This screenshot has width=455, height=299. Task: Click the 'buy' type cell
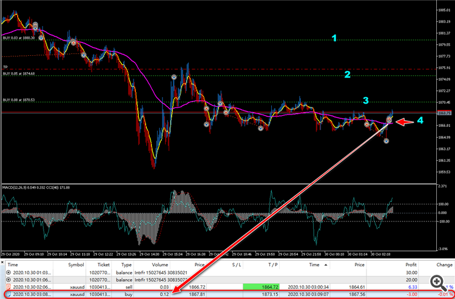[129, 294]
